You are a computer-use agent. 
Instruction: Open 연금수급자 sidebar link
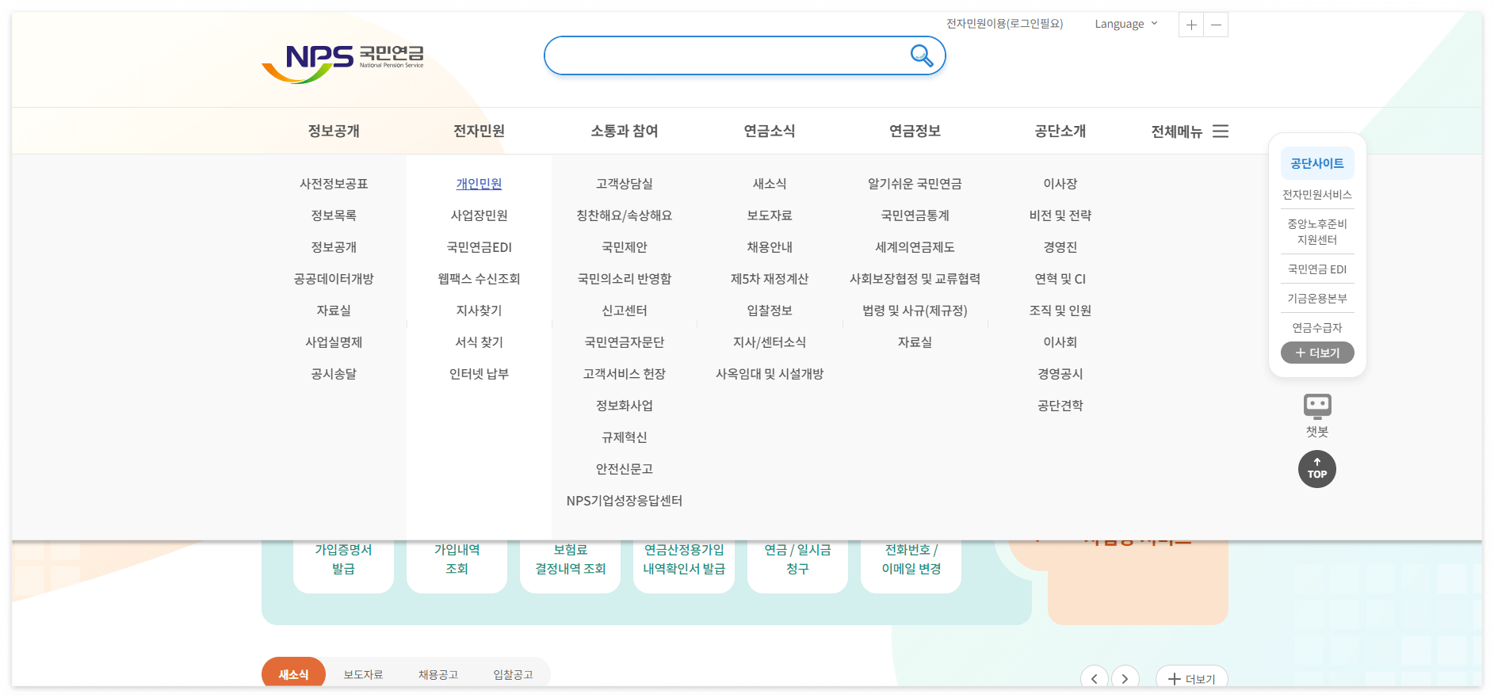(x=1317, y=328)
